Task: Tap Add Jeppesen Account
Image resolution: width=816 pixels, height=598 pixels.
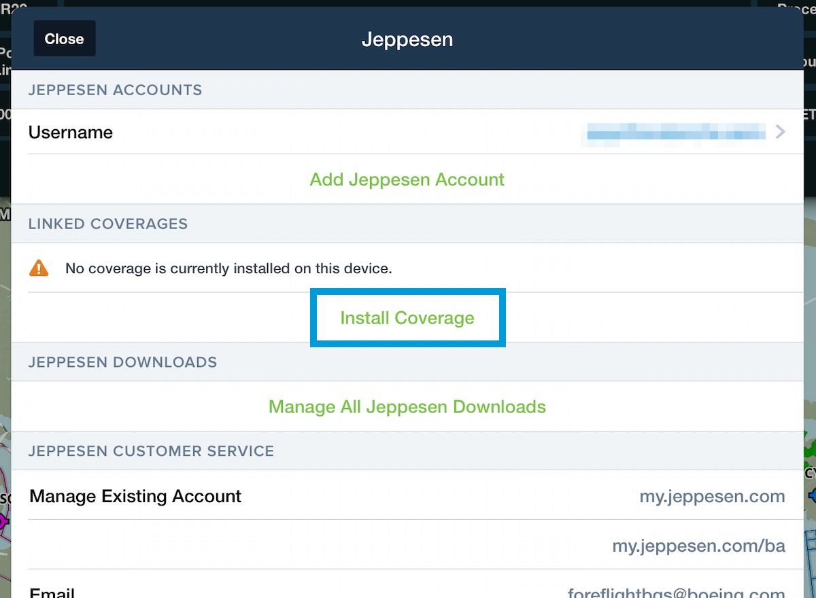Action: coord(407,179)
